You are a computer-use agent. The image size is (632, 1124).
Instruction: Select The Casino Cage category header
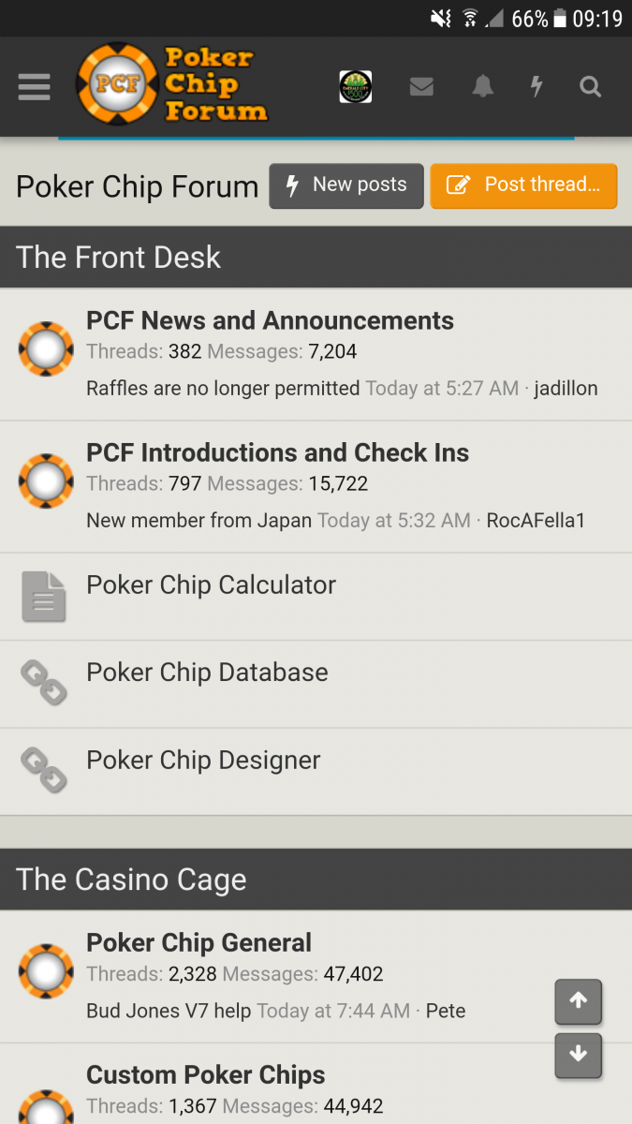point(131,880)
